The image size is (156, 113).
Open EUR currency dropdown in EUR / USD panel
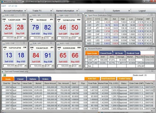click(x=25, y=38)
